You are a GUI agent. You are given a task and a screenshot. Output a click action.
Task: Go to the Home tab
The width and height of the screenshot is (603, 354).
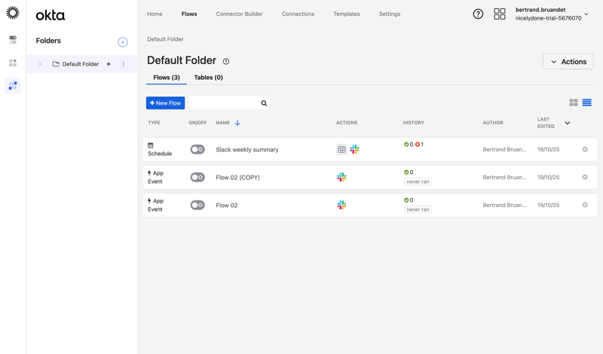155,14
